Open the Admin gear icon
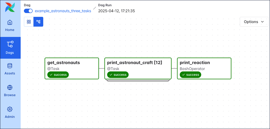270x129 pixels. click(10, 109)
